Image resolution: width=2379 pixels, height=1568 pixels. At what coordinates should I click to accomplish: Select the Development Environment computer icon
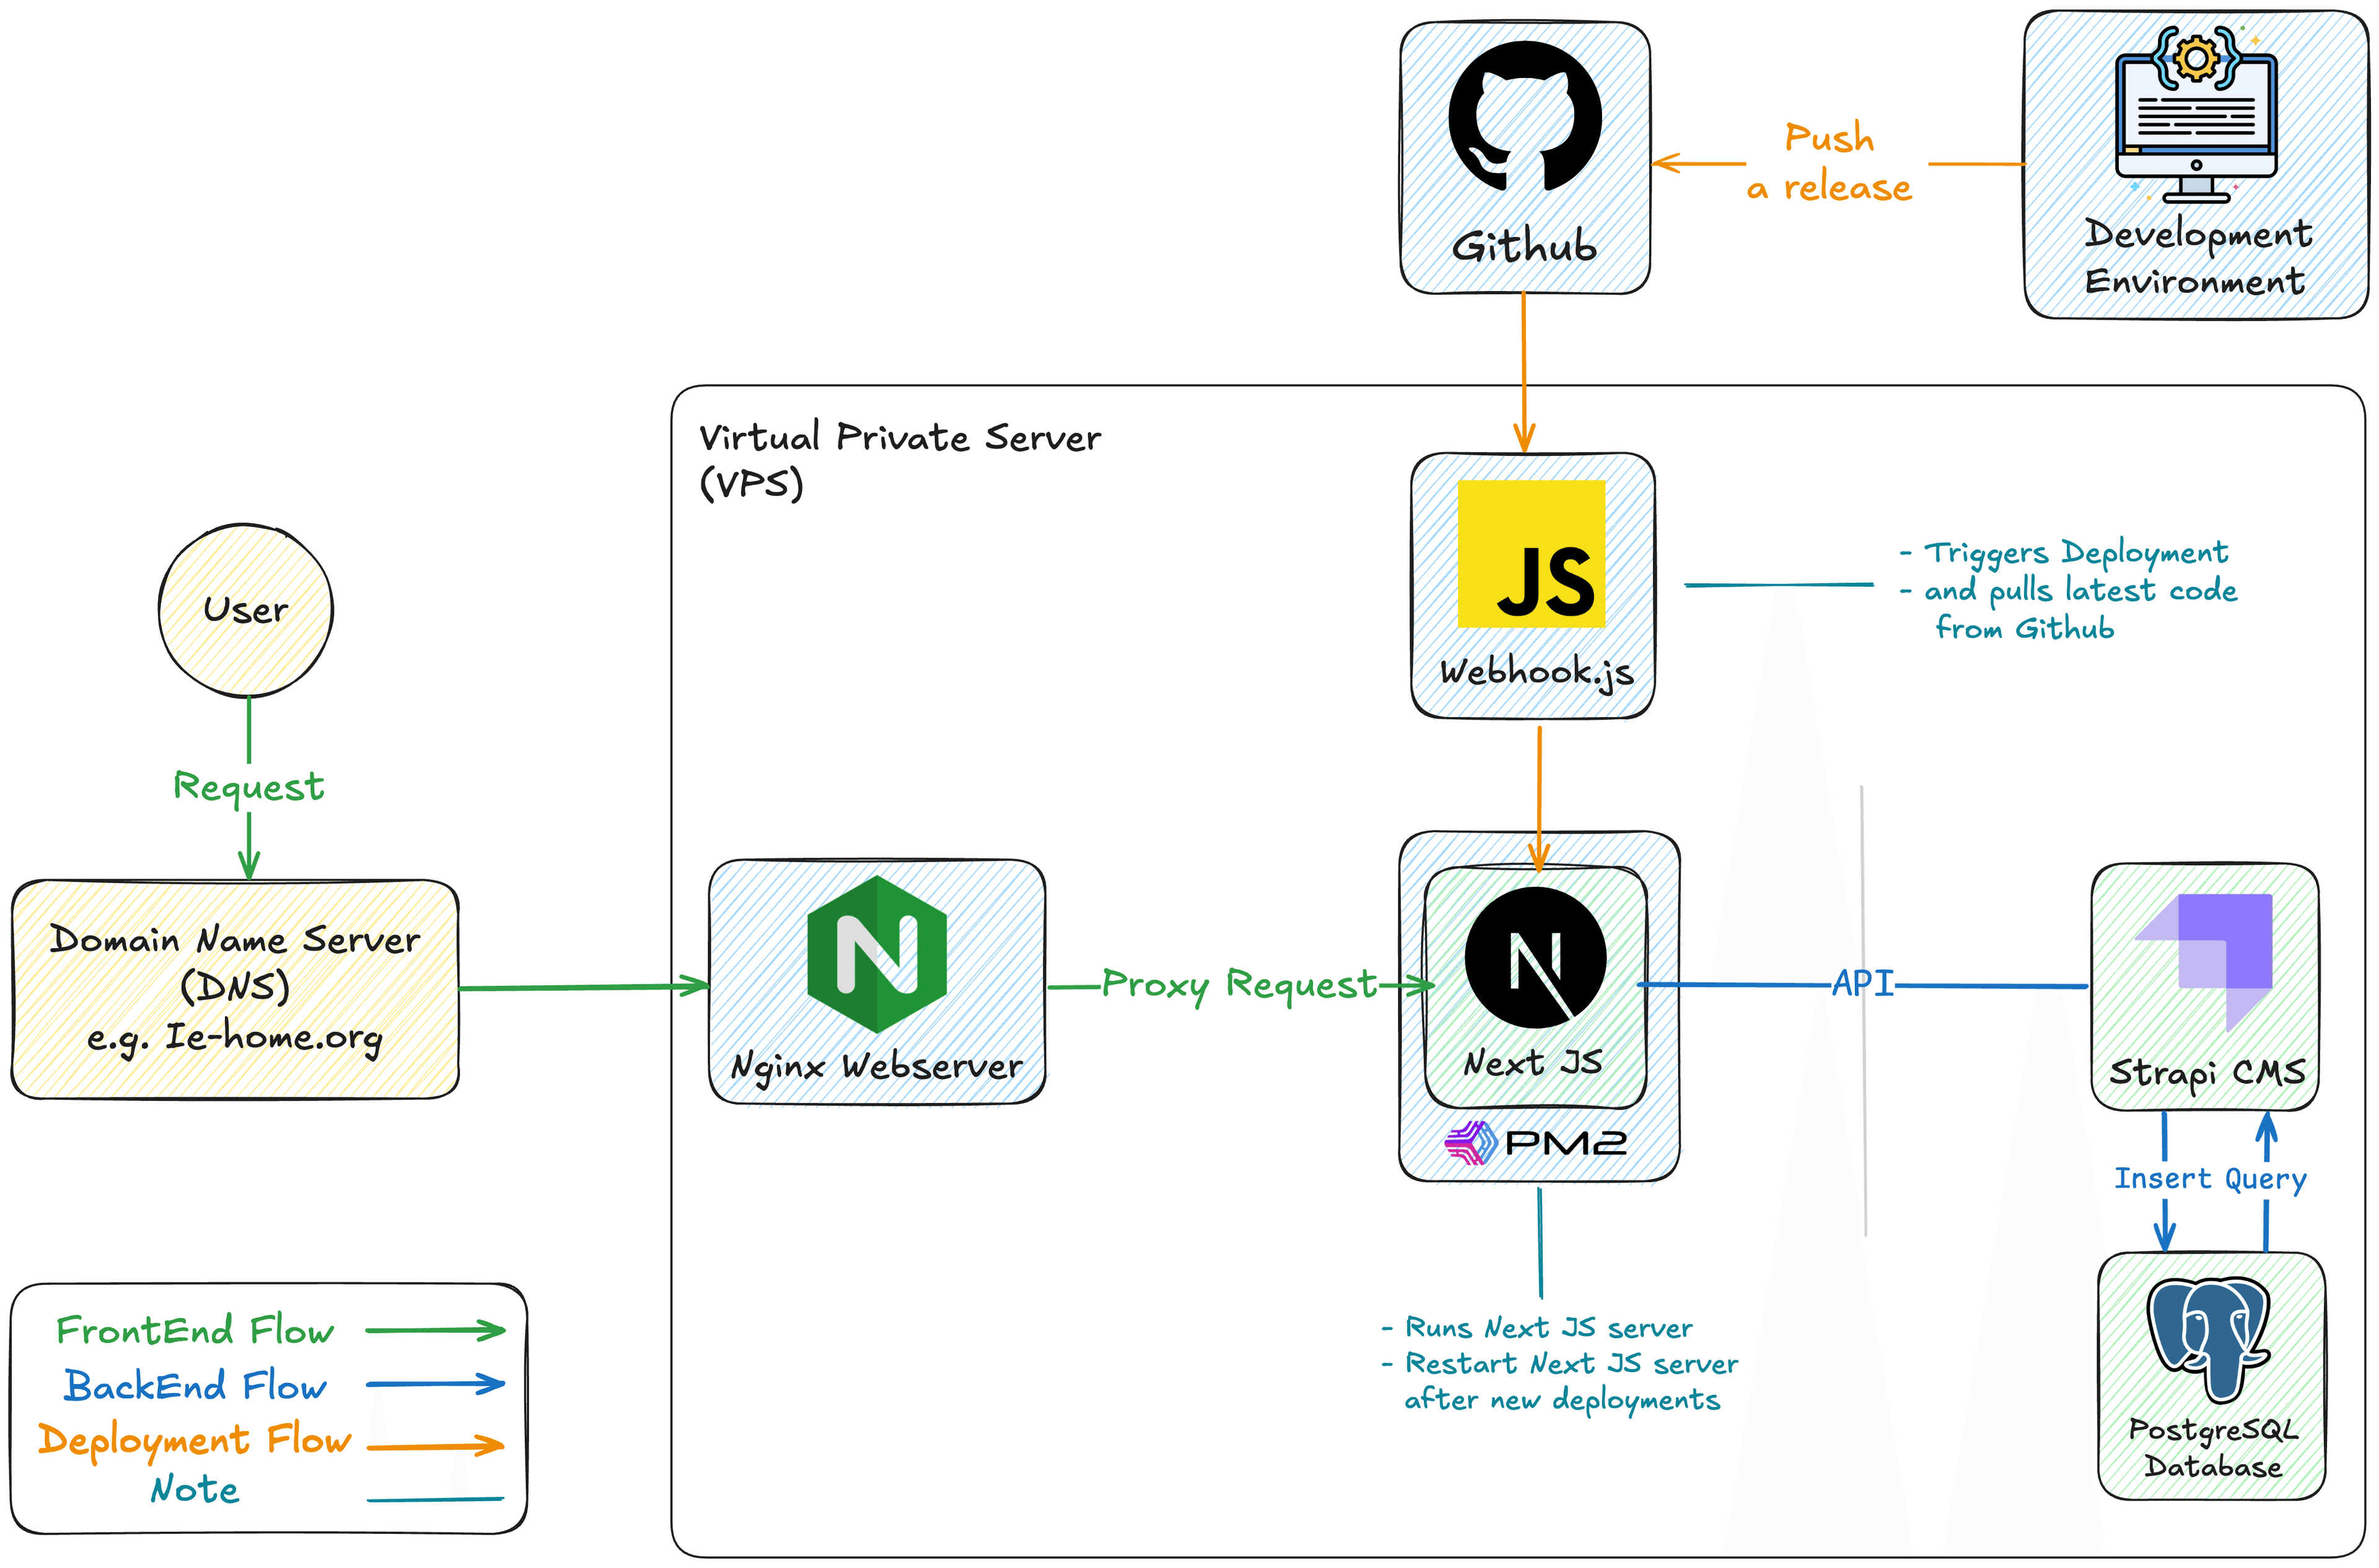click(x=2195, y=115)
